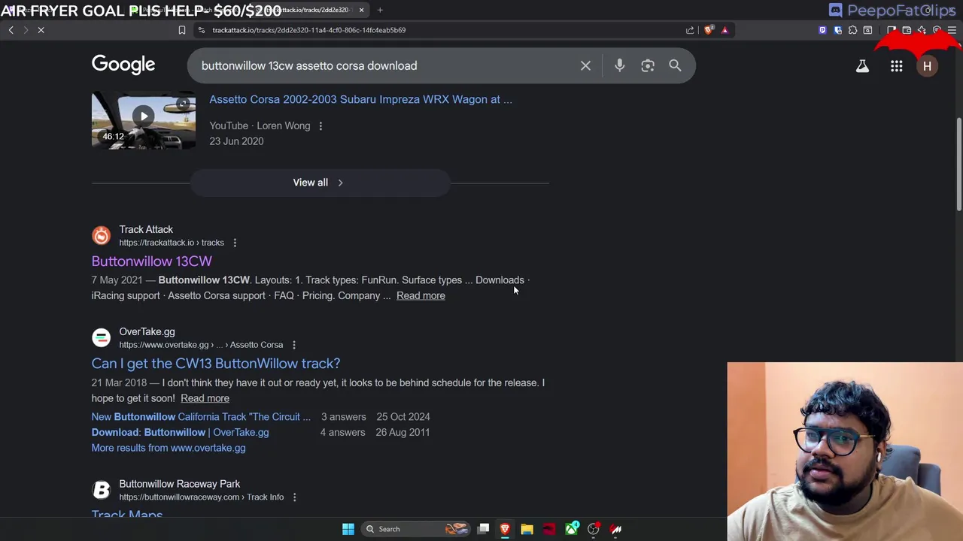Image resolution: width=963 pixels, height=541 pixels.
Task: Open site settings icon left of the URL
Action: coord(201,30)
